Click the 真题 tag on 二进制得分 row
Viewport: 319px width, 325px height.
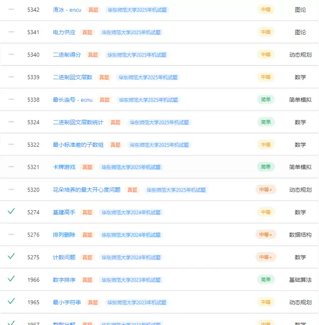tap(93, 55)
